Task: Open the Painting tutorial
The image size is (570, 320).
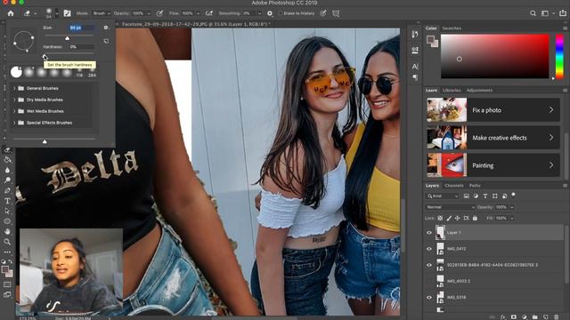Action: 493,165
